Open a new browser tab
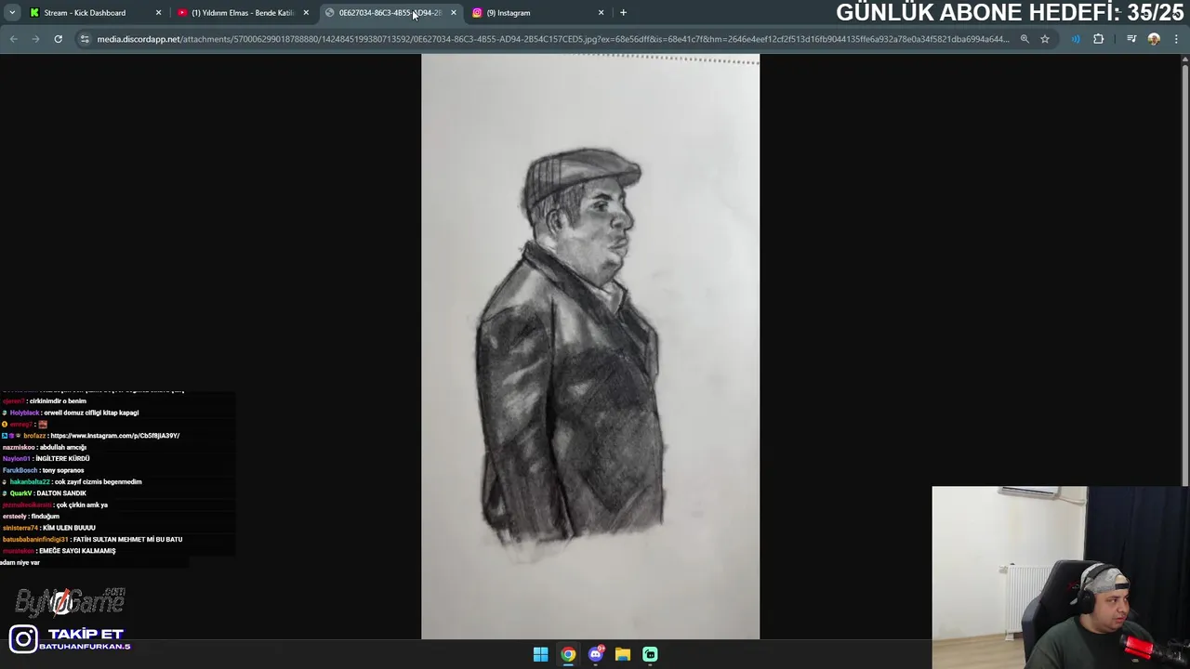This screenshot has height=669, width=1190. coord(623,13)
